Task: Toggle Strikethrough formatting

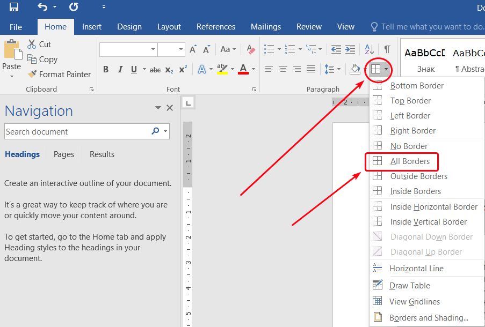Action: pyautogui.click(x=155, y=70)
